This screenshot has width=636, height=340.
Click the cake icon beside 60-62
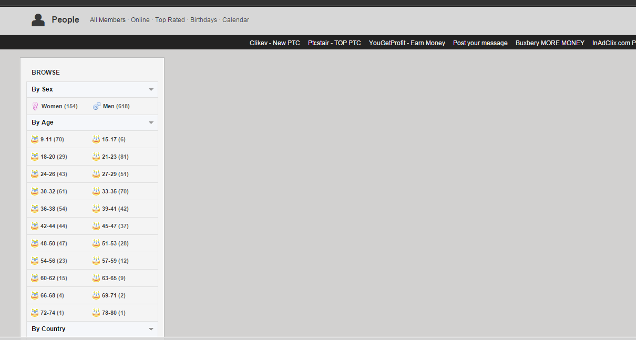pyautogui.click(x=35, y=278)
